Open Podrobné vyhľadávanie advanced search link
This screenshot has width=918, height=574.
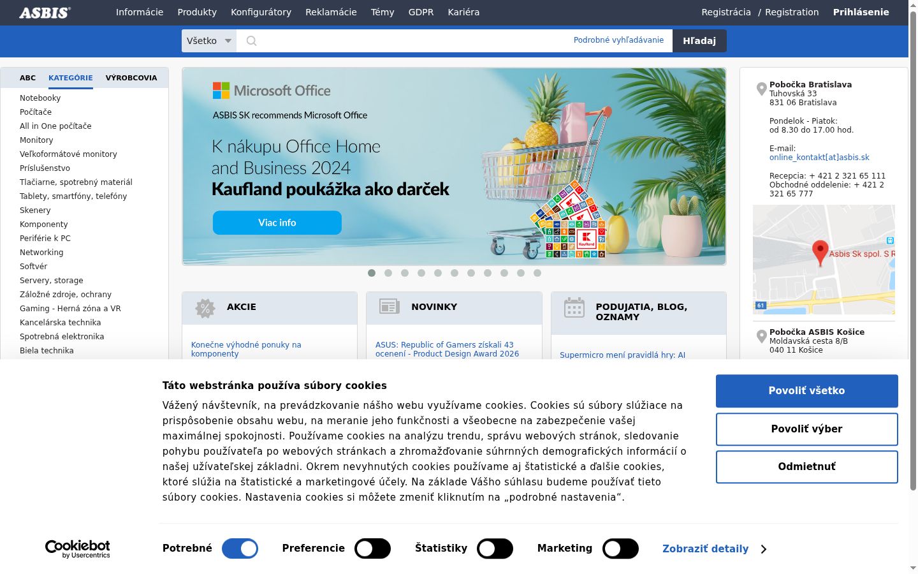click(x=618, y=40)
